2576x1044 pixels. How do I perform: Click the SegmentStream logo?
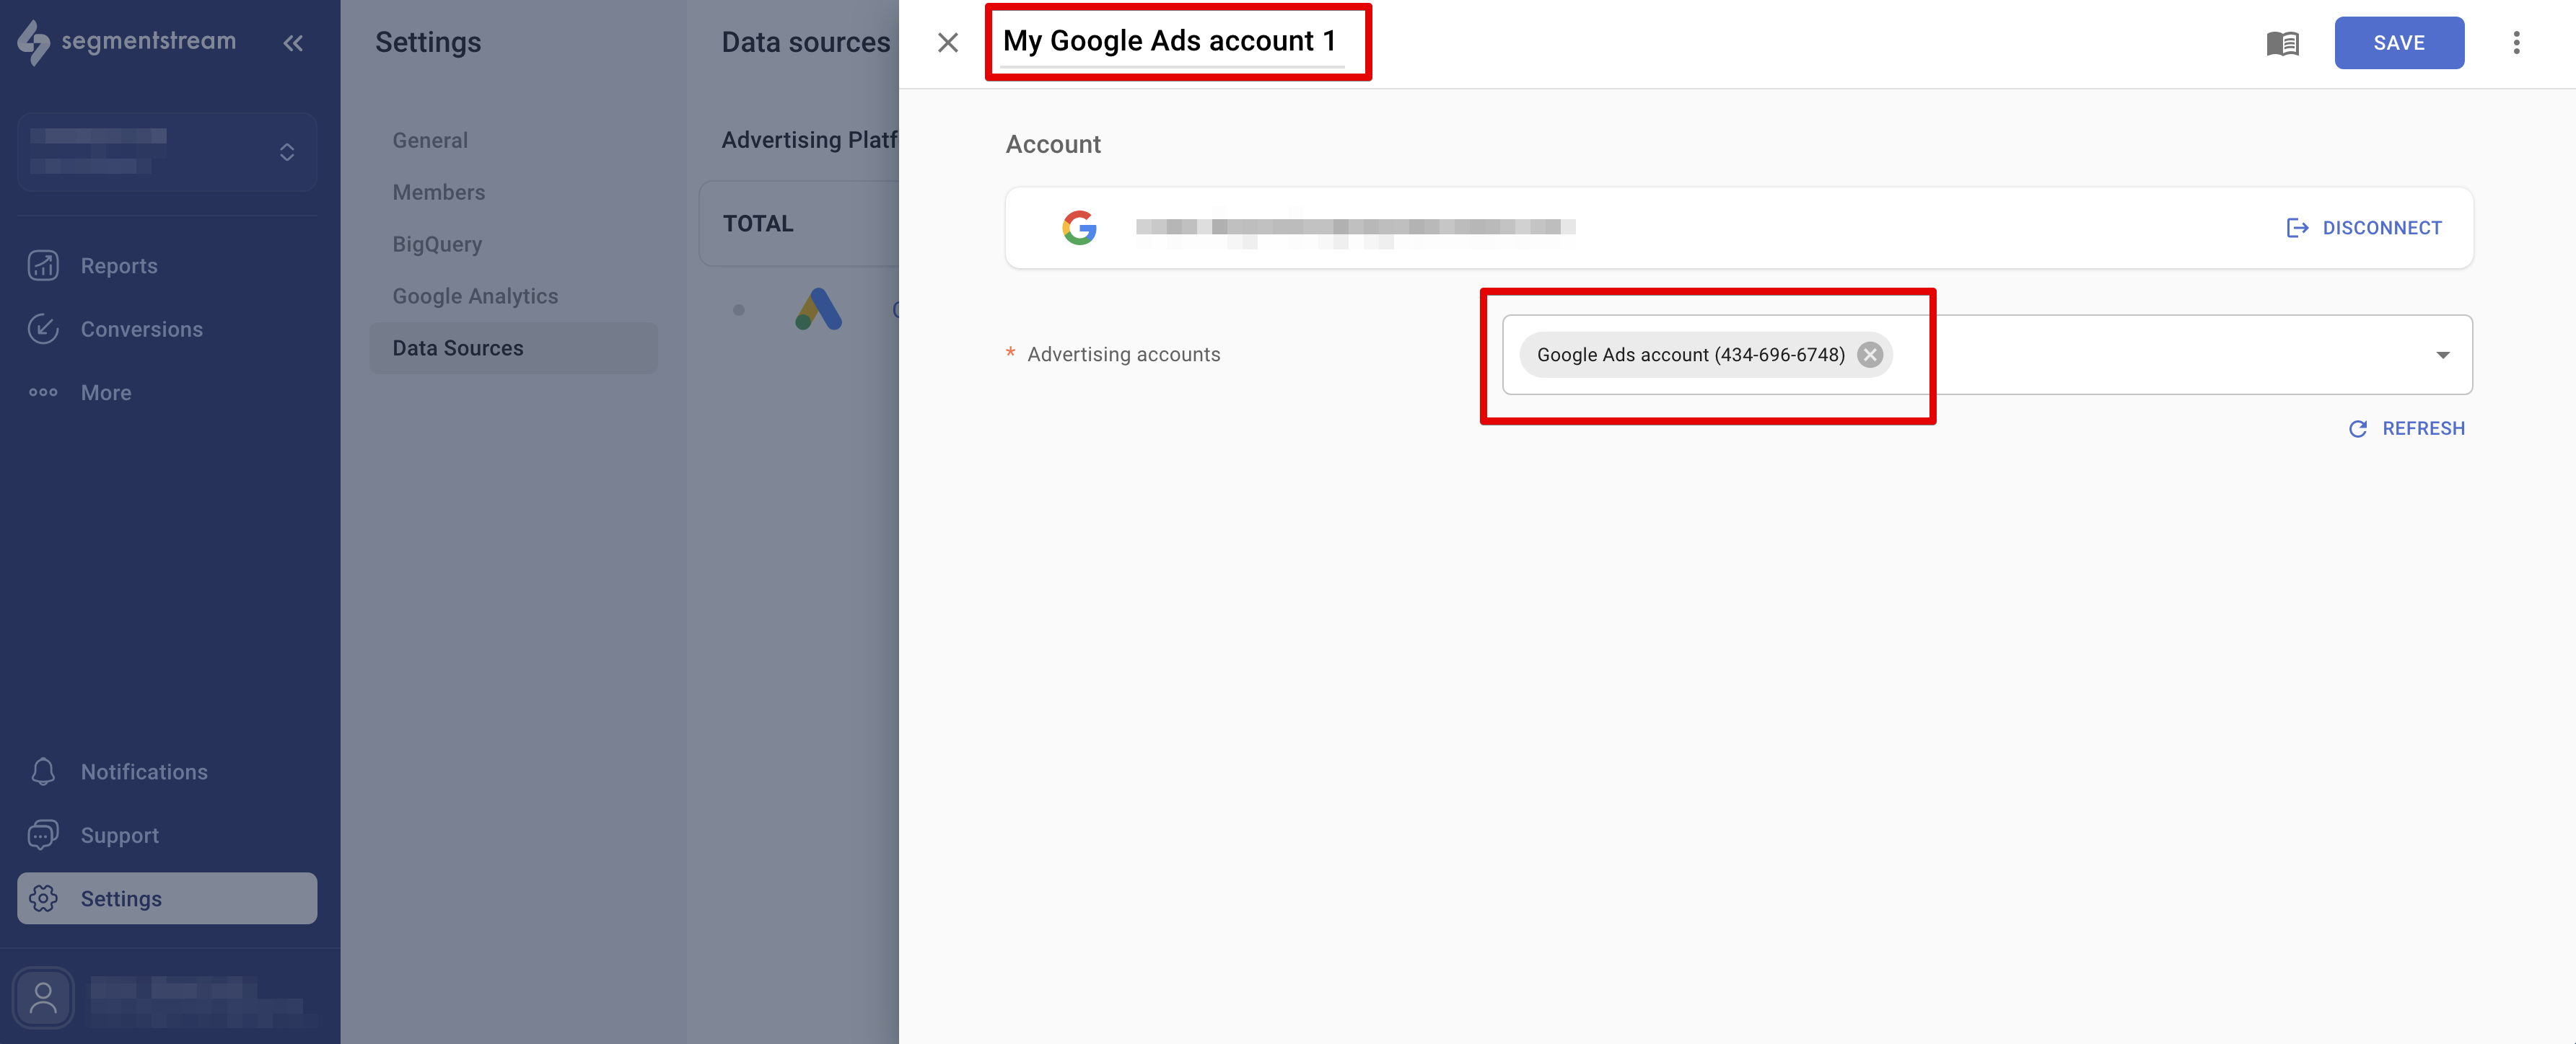[x=127, y=42]
